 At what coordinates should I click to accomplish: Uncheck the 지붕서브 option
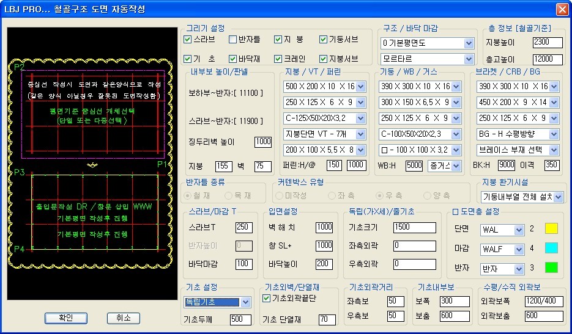[x=324, y=59]
